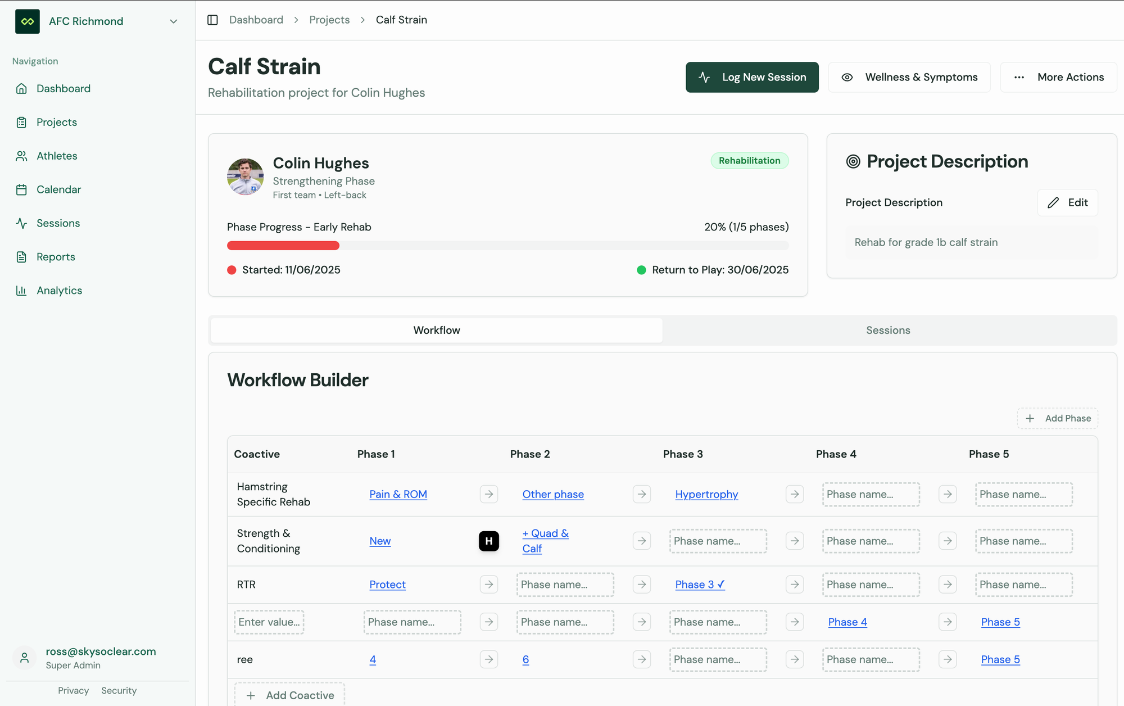Select the Workflow tab
Image resolution: width=1124 pixels, height=706 pixels.
tap(437, 331)
